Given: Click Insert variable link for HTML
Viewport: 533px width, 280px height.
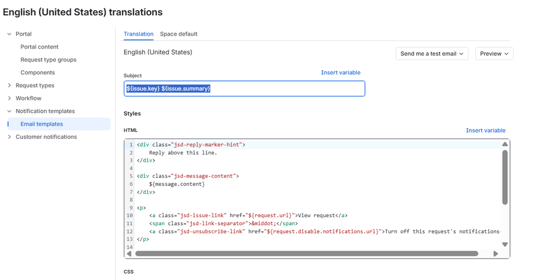Looking at the screenshot, I should 486,130.
